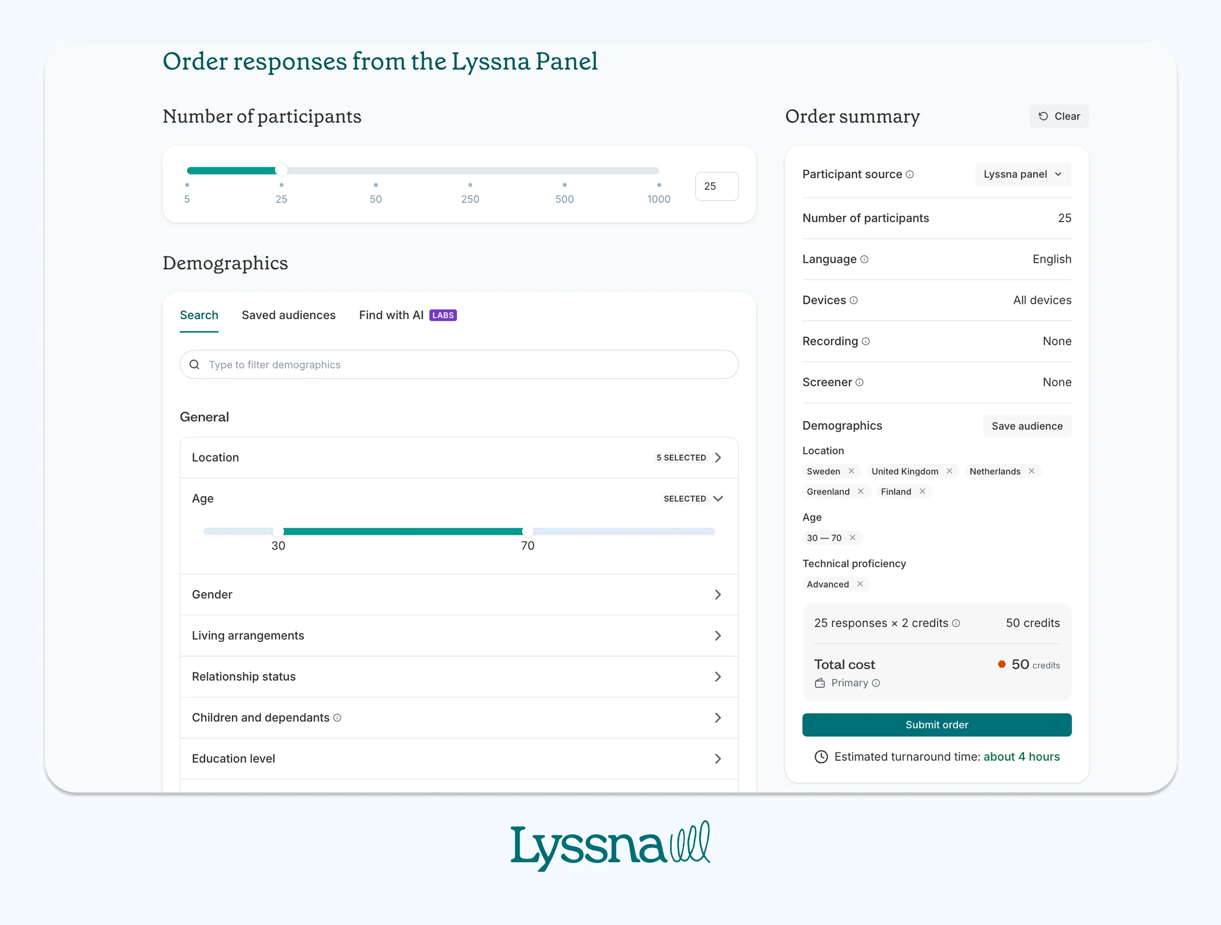This screenshot has width=1221, height=925.
Task: Expand the Location demographic row
Action: (x=459, y=457)
